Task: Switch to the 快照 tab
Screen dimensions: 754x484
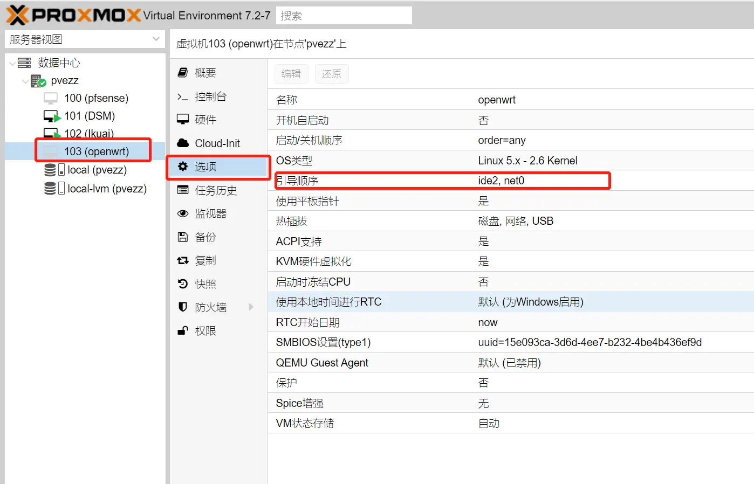Action: tap(218, 284)
